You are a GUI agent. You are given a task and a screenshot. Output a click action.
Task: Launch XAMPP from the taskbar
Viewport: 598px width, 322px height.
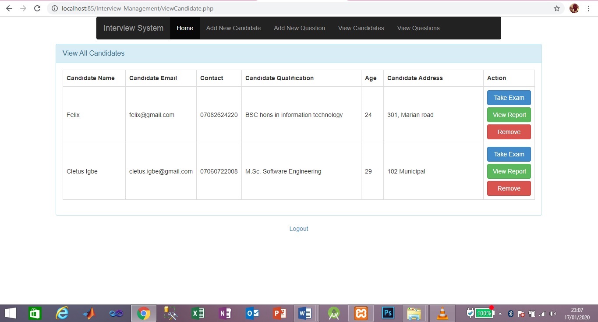click(x=361, y=313)
